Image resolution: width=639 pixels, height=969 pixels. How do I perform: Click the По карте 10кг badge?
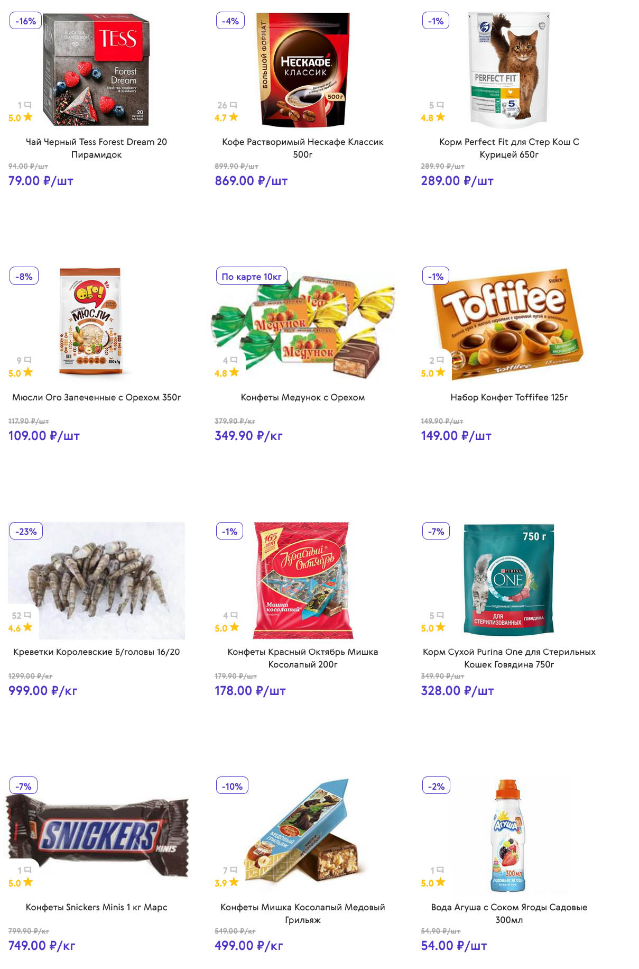click(x=251, y=276)
